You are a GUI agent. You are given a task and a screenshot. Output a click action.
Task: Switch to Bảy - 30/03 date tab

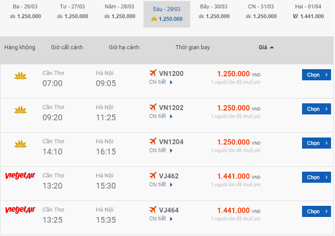(213, 11)
